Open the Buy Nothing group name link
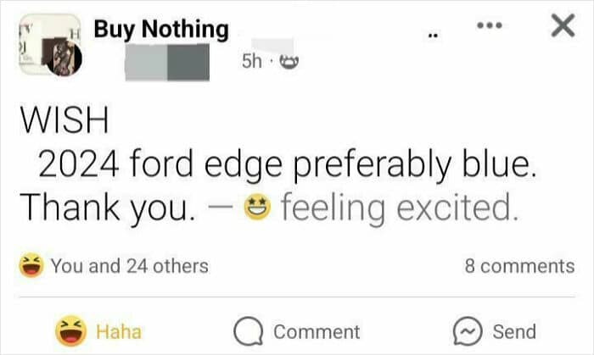594x355 pixels. (161, 29)
